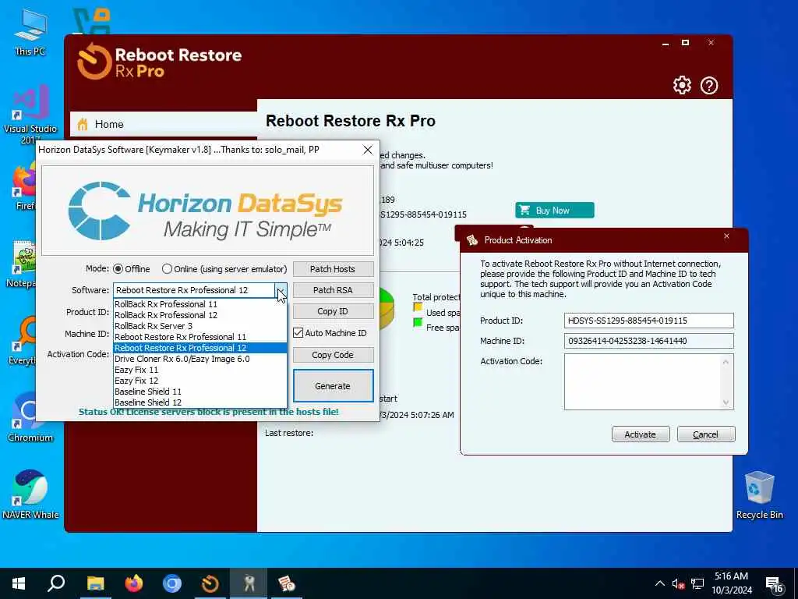The image size is (798, 599).
Task: Click the Patch RSA button
Action: tap(333, 290)
